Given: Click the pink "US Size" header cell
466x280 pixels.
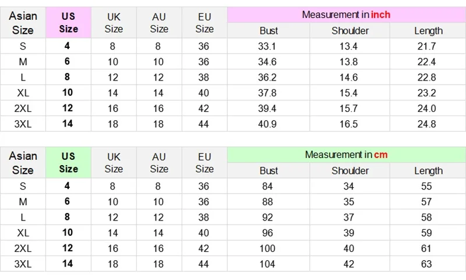Looking at the screenshot, I should click(68, 22).
